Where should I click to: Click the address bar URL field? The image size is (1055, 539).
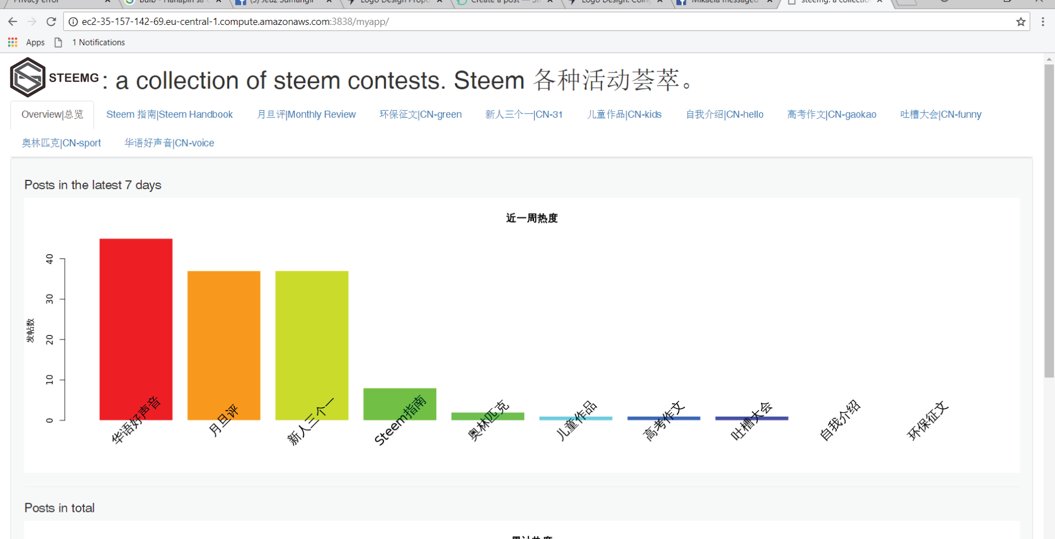545,22
